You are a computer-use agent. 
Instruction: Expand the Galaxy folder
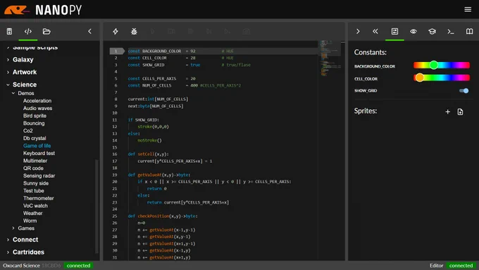pyautogui.click(x=23, y=60)
